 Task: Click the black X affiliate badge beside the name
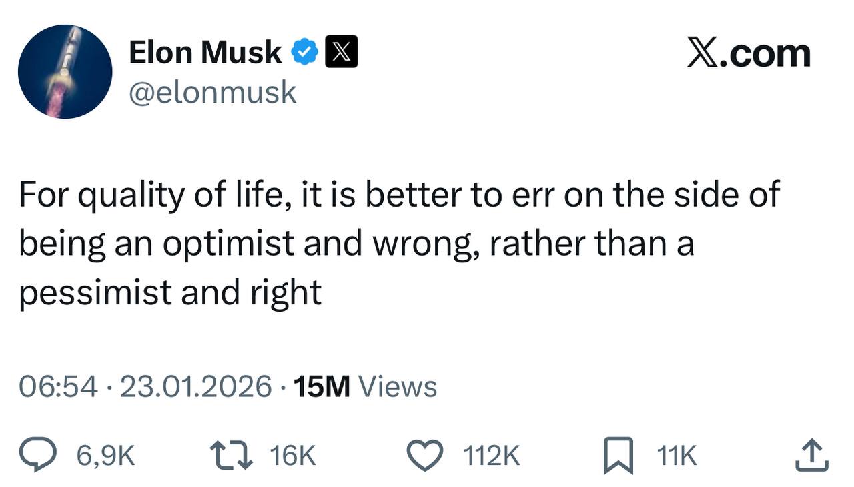pos(341,53)
